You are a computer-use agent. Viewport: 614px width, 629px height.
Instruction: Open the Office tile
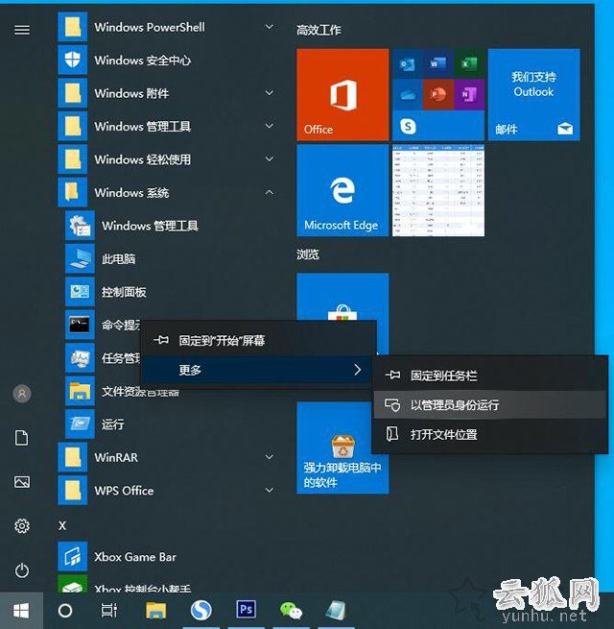coord(342,95)
